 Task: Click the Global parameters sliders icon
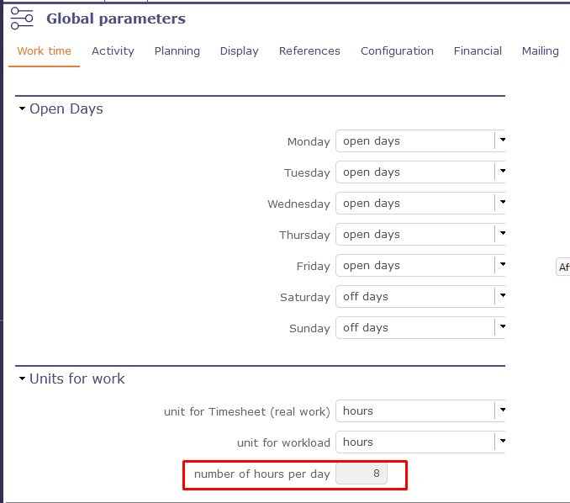[x=22, y=19]
